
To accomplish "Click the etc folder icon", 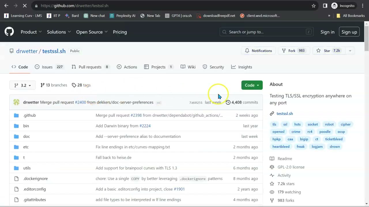I will [x=16, y=147].
